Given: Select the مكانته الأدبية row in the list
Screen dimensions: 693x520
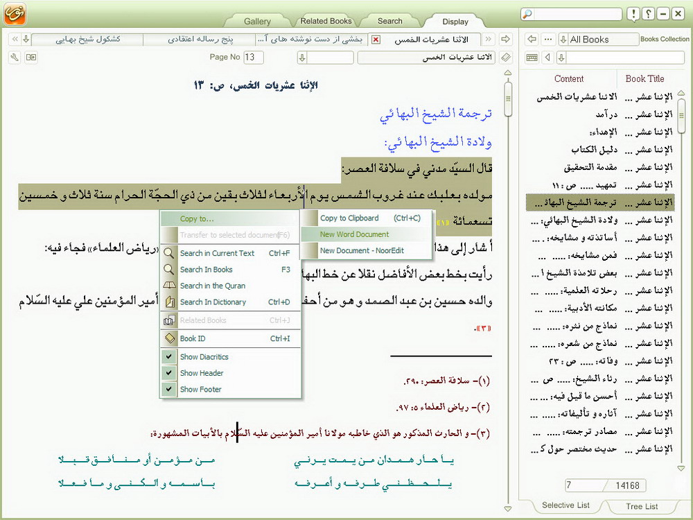Looking at the screenshot, I should 600,308.
